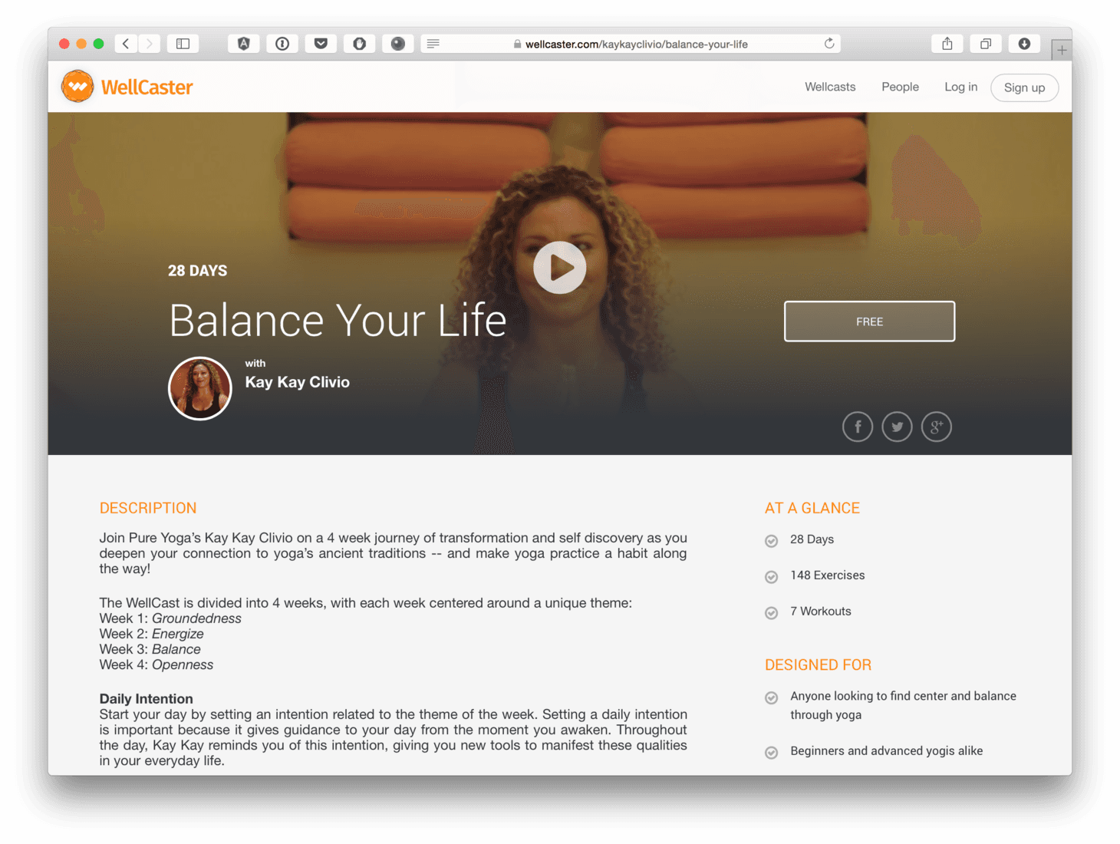The image size is (1120, 844).
Task: Click the '148 Exercises' text
Action: click(827, 575)
